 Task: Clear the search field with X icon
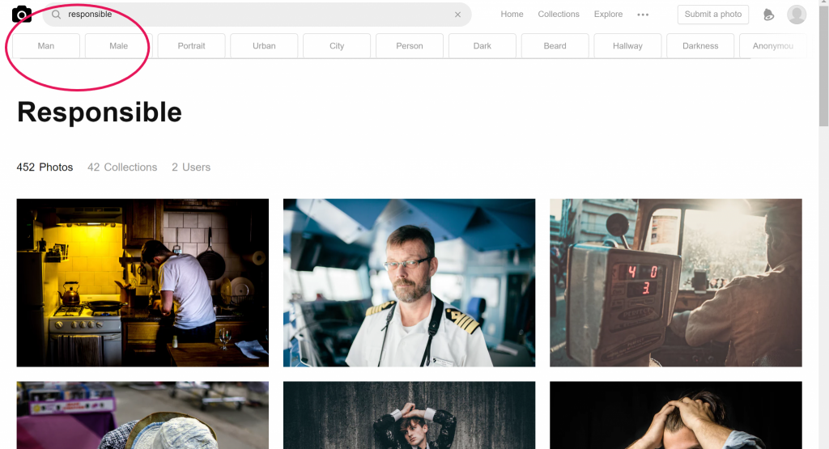457,15
